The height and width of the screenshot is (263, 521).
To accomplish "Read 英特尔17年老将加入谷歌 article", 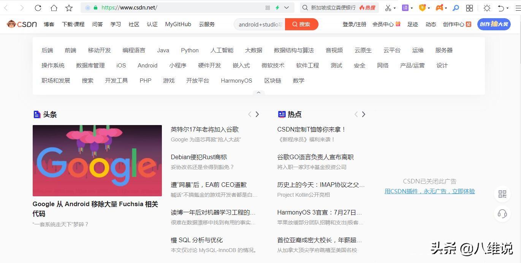I will click(205, 130).
